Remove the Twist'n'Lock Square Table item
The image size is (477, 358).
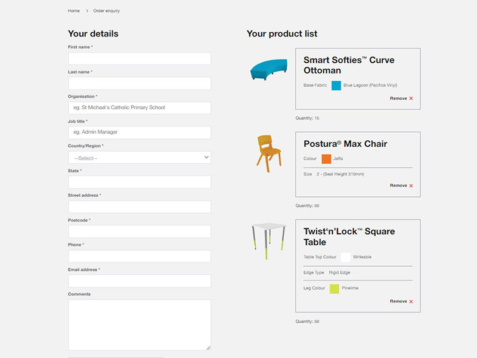tap(401, 301)
